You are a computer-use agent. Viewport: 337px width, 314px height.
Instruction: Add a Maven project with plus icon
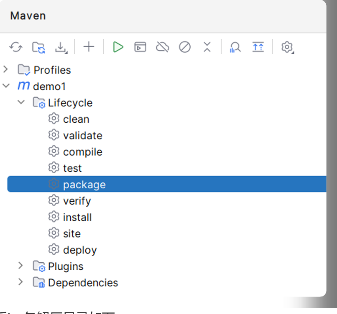[x=89, y=47]
